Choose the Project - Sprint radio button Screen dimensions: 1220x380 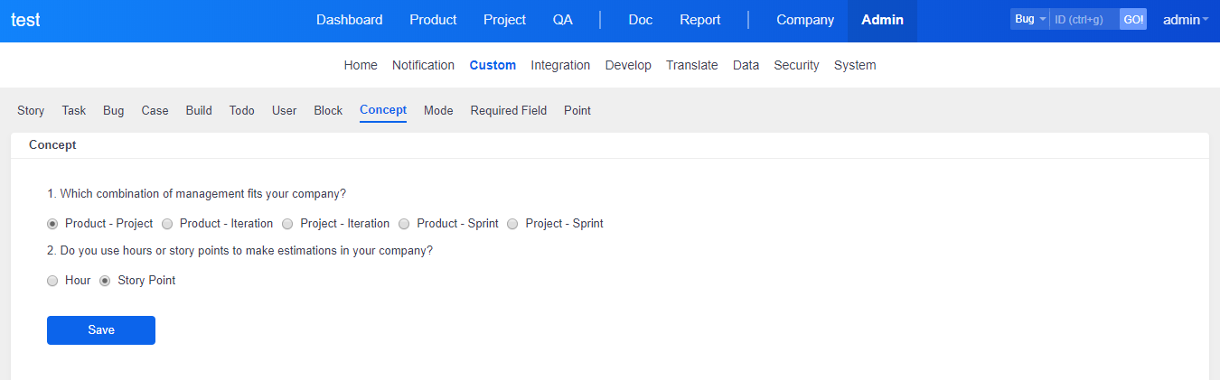(512, 224)
